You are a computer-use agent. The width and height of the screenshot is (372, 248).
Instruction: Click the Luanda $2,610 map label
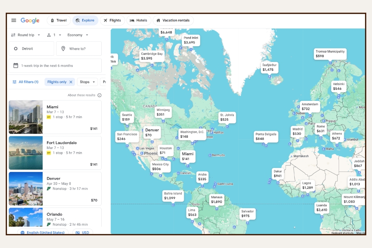322,207
